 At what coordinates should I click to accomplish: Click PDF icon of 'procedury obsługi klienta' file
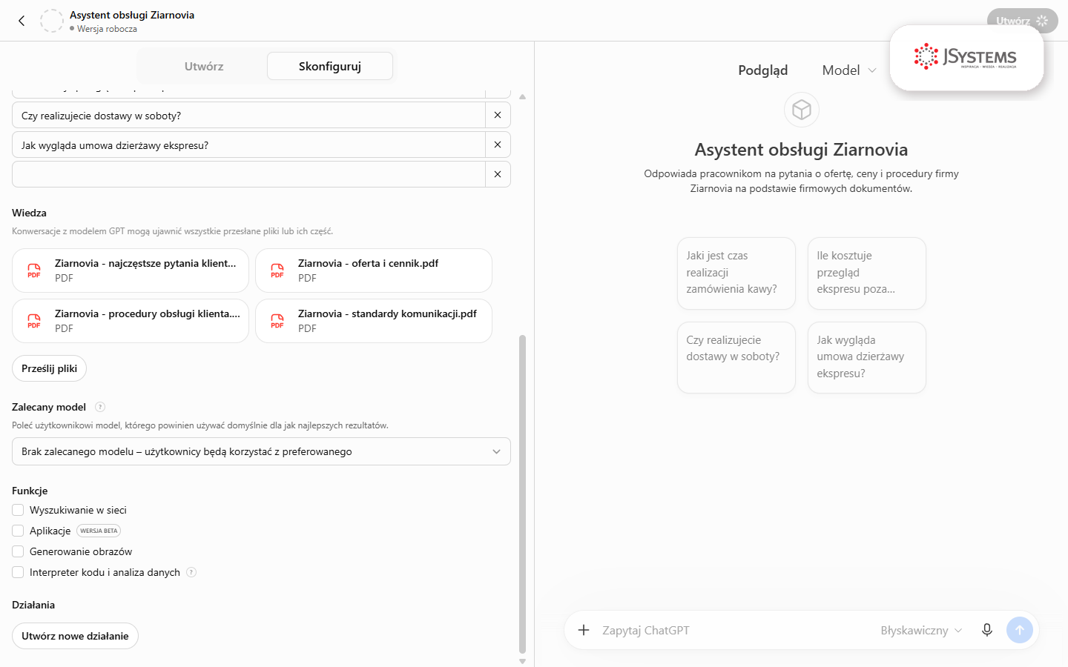34,321
